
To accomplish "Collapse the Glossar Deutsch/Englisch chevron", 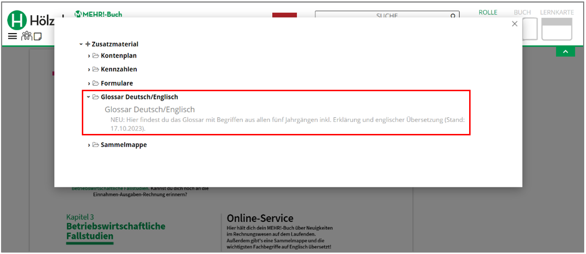I will (x=89, y=97).
